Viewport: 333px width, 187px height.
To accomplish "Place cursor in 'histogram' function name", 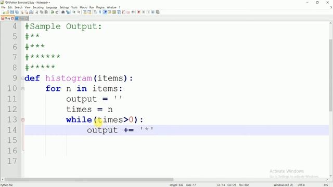I will click(69, 78).
